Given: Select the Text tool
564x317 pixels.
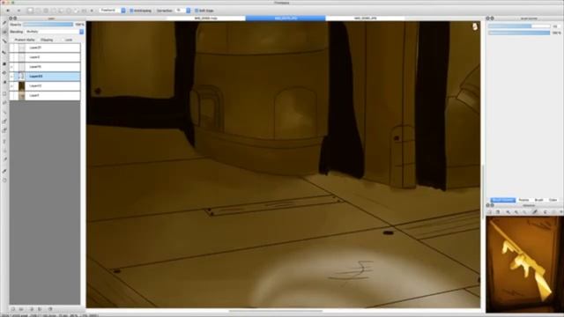Looking at the screenshot, I should (4, 142).
